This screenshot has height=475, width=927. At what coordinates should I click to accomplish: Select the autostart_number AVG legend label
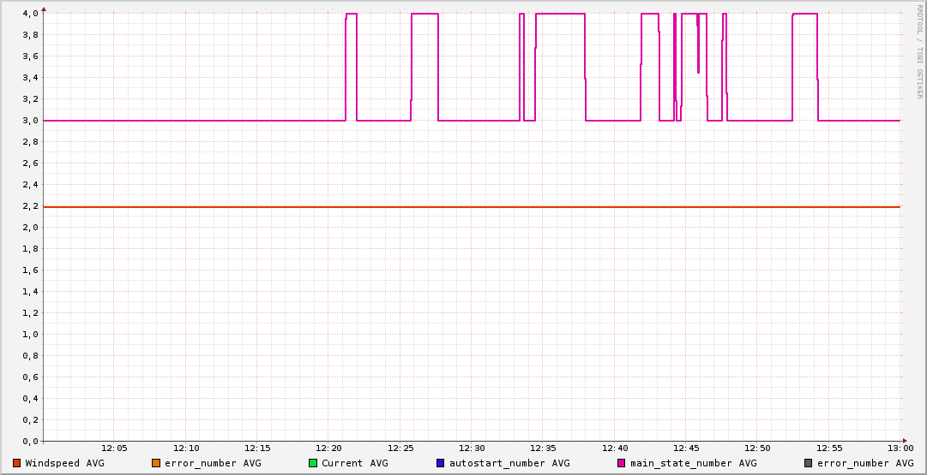(x=509, y=463)
